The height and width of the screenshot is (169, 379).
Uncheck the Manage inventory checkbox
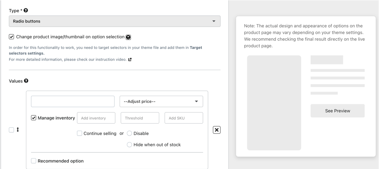tap(34, 118)
